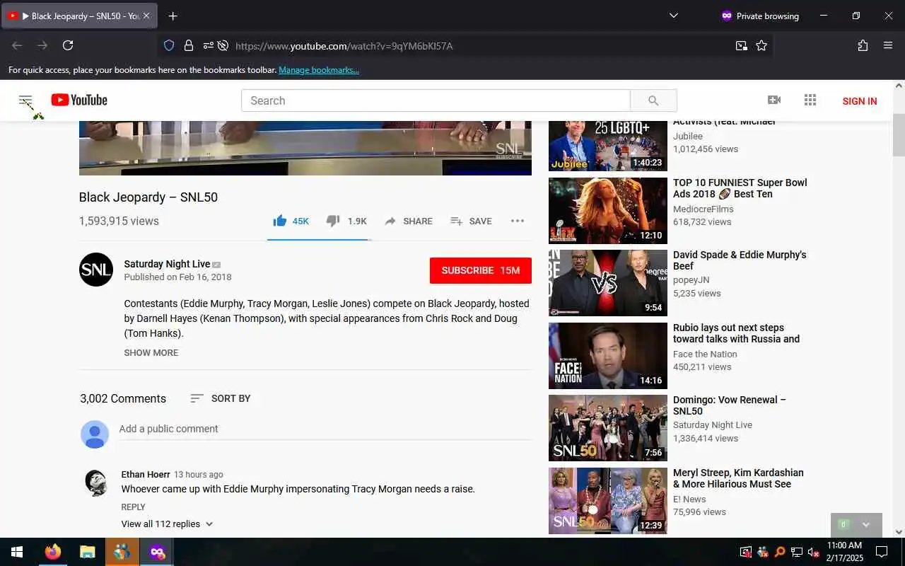Image resolution: width=905 pixels, height=566 pixels.
Task: Click the page vertical scrollbar thumb
Action: pos(899,134)
